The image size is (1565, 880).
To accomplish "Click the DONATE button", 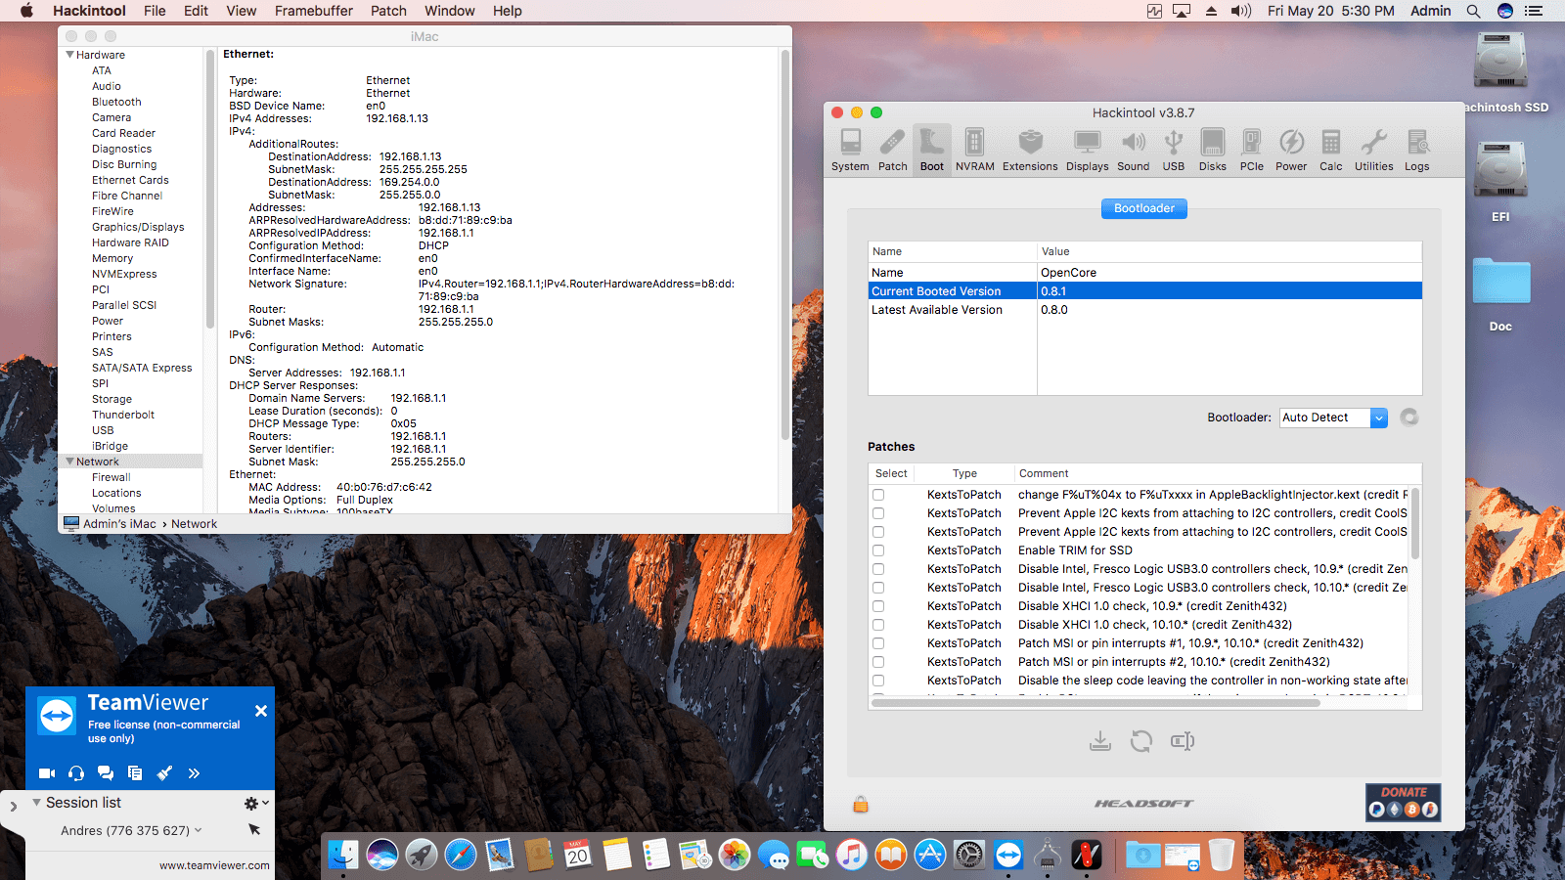I will click(x=1404, y=802).
